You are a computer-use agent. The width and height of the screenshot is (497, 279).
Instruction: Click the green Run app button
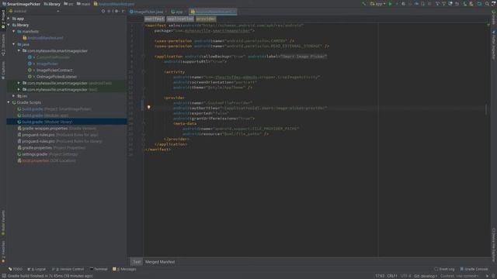390,4
